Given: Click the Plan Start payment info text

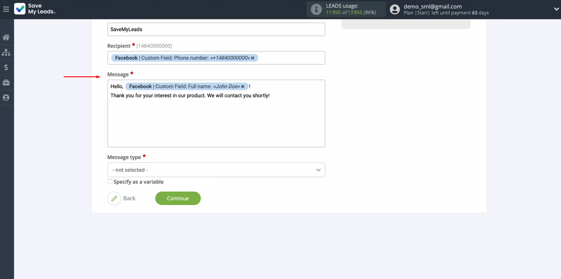Looking at the screenshot, I should [446, 13].
